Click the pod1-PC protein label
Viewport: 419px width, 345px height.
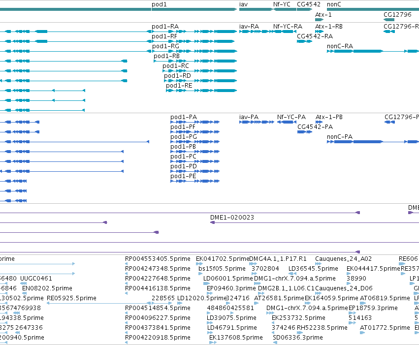pyautogui.click(x=183, y=157)
